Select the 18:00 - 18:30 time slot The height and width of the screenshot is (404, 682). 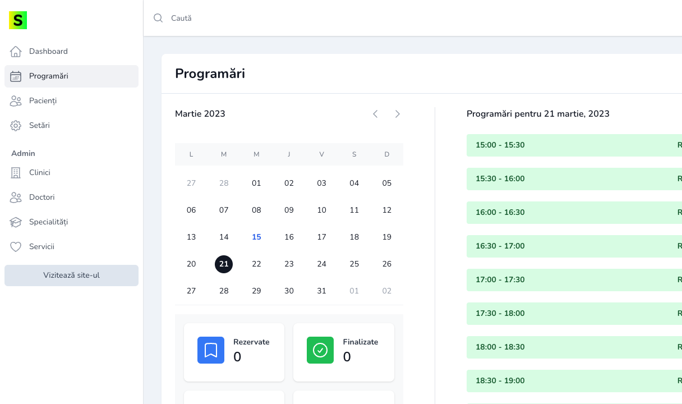coord(574,347)
